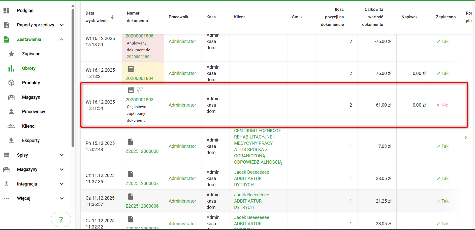This screenshot has width=475, height=230.
Task: Expand the Raporty sprzedaży section
Action: 62,25
